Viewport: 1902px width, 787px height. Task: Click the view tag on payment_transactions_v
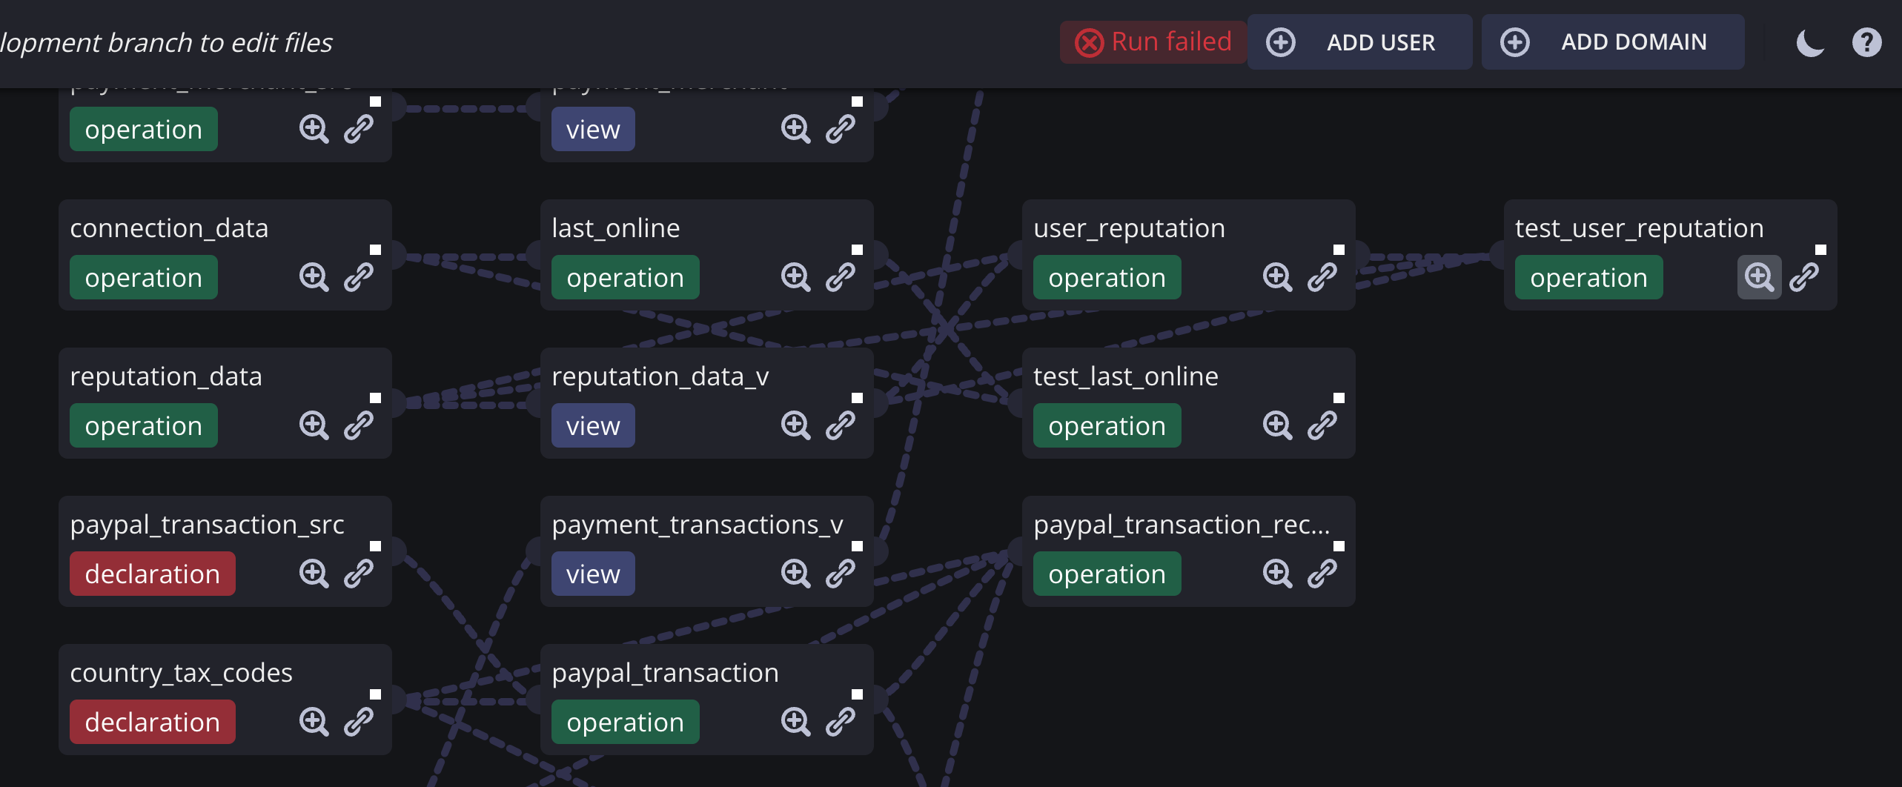pos(593,574)
